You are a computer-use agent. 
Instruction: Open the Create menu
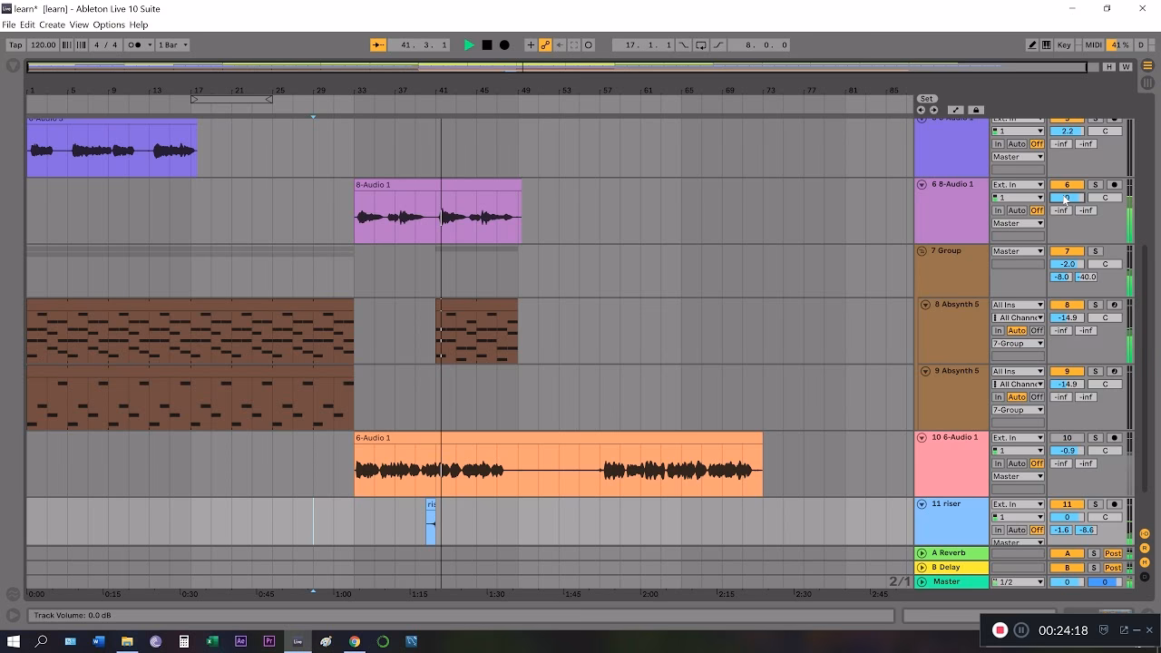(x=52, y=24)
